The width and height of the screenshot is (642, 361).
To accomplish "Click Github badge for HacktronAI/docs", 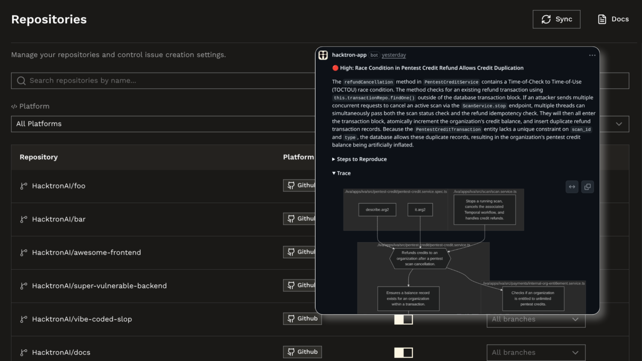I will click(x=302, y=352).
